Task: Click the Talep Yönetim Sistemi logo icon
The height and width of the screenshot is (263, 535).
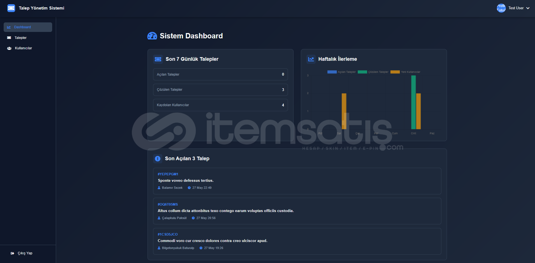Action: coord(11,8)
